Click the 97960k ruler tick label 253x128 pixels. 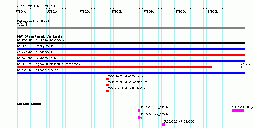[x=20, y=11]
